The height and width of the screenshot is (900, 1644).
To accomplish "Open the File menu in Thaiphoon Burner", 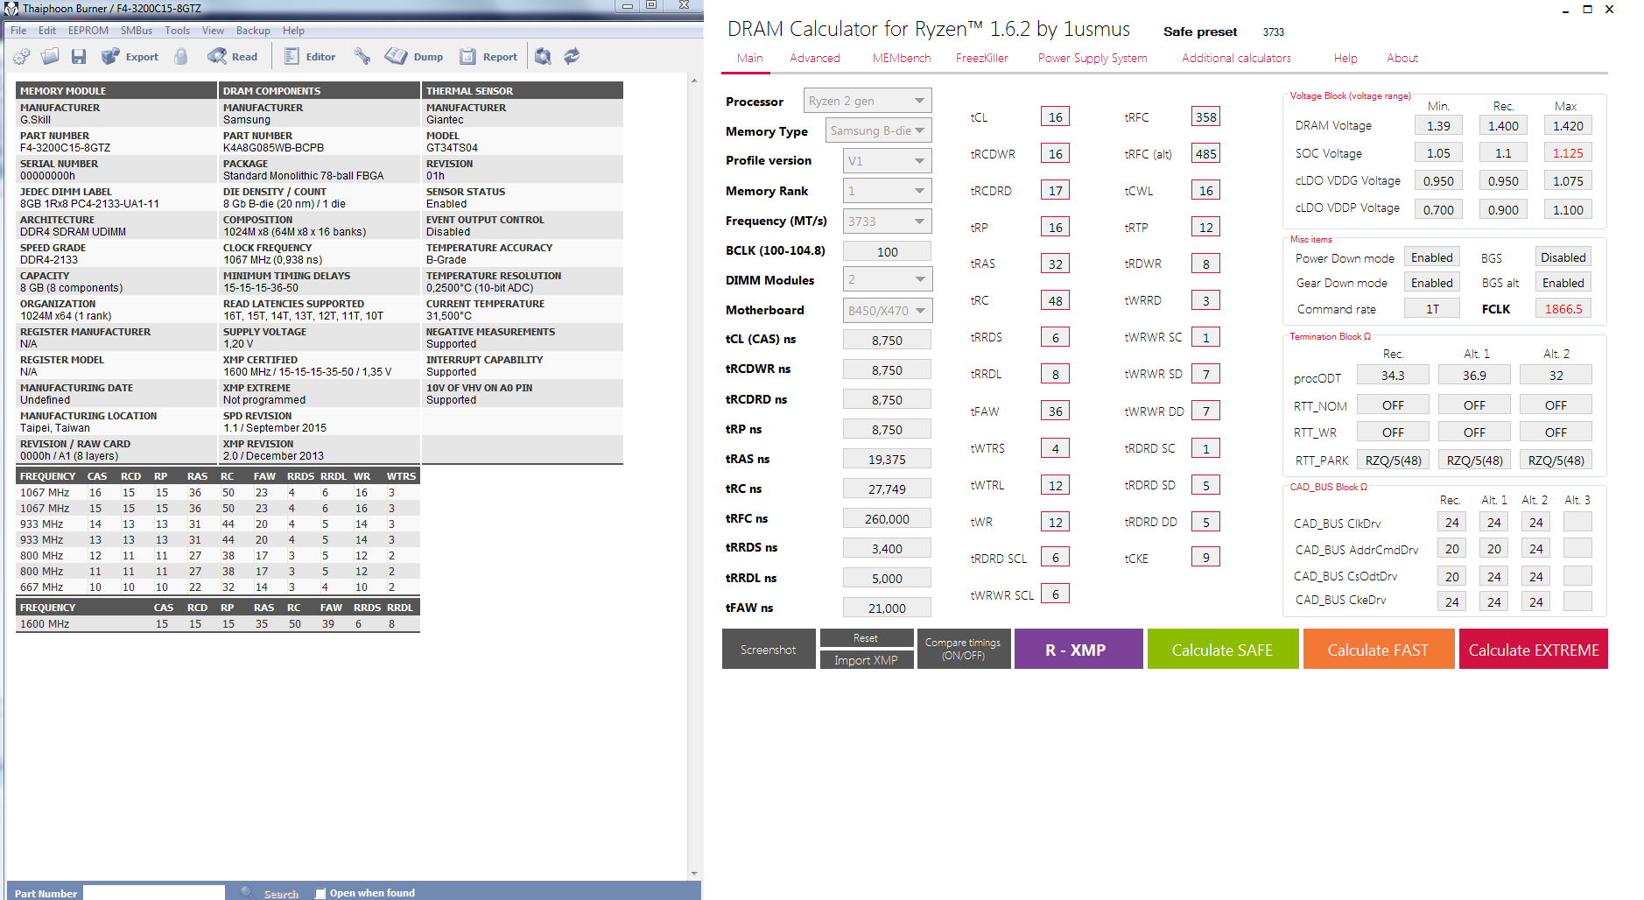I will click(x=18, y=31).
